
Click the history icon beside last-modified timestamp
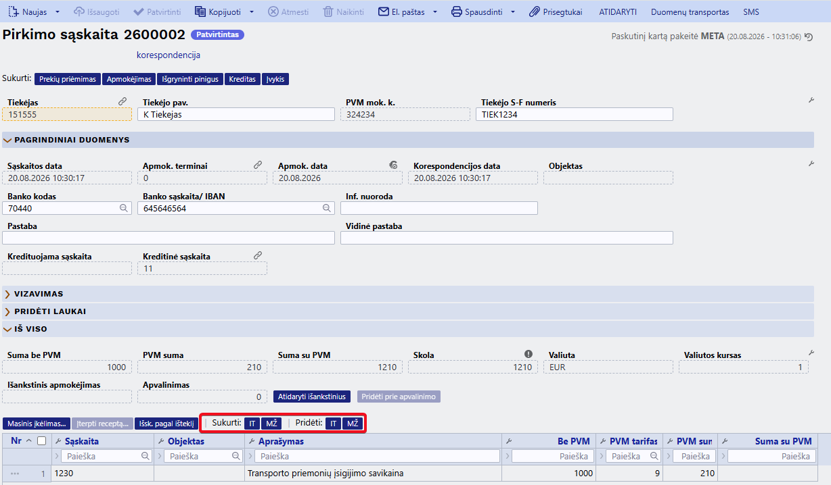point(809,37)
